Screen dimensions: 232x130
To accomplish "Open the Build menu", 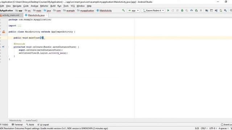I will [53, 6].
